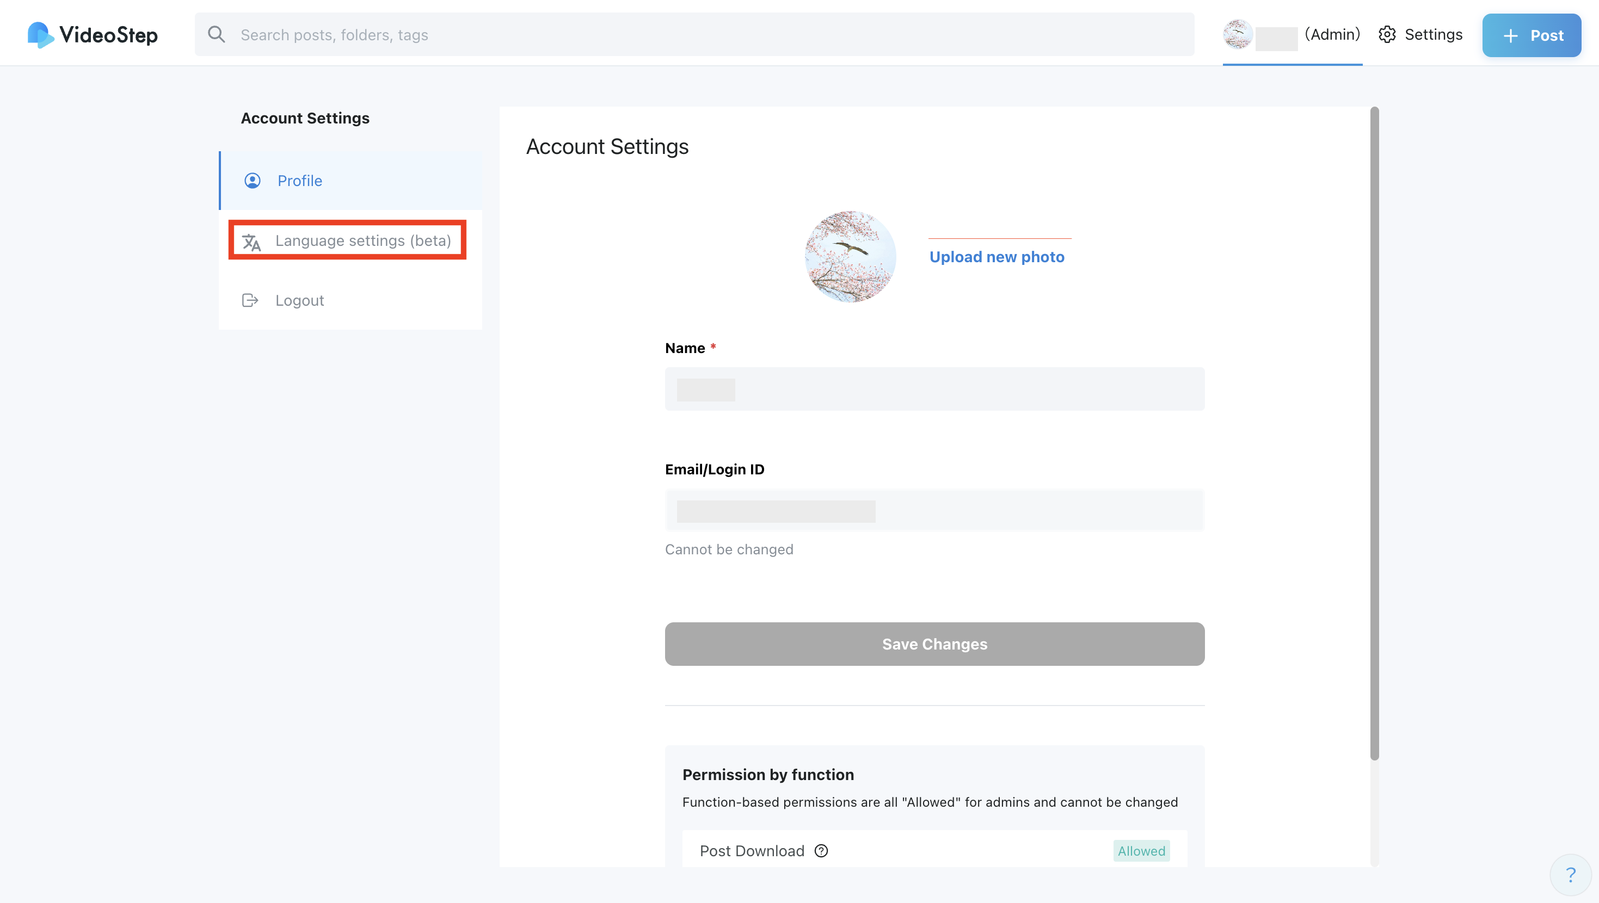Click the large profile photo thumbnail
The width and height of the screenshot is (1599, 903).
pos(850,256)
